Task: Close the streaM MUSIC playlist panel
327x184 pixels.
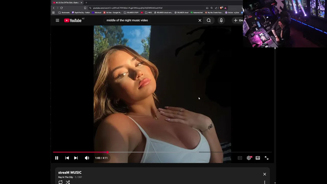Action: (x=265, y=174)
